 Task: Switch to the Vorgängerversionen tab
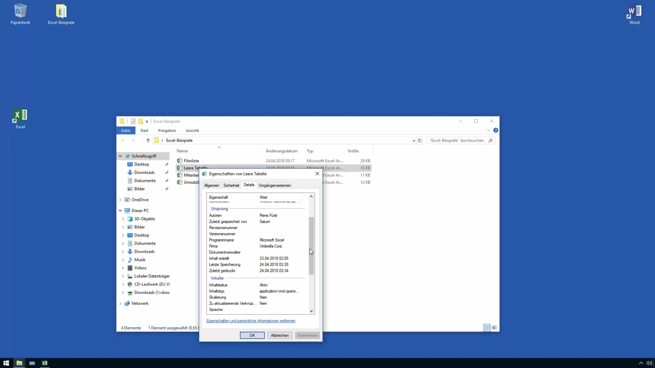point(274,185)
